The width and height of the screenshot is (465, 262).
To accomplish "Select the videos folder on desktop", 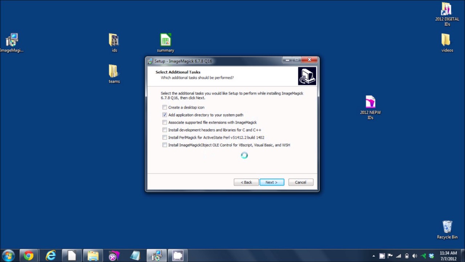I will [447, 43].
